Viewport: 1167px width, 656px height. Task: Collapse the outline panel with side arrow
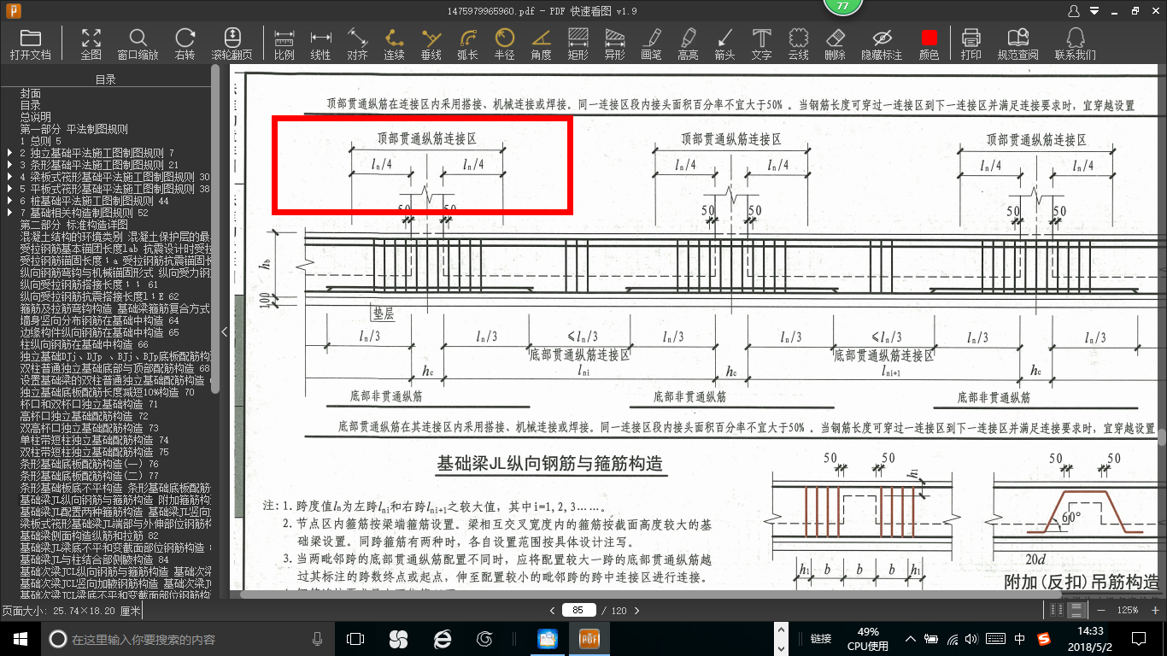[225, 332]
